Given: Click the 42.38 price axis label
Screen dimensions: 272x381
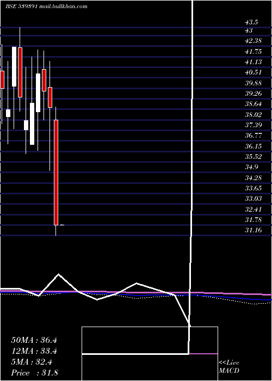Looking at the screenshot, I should [x=254, y=41].
